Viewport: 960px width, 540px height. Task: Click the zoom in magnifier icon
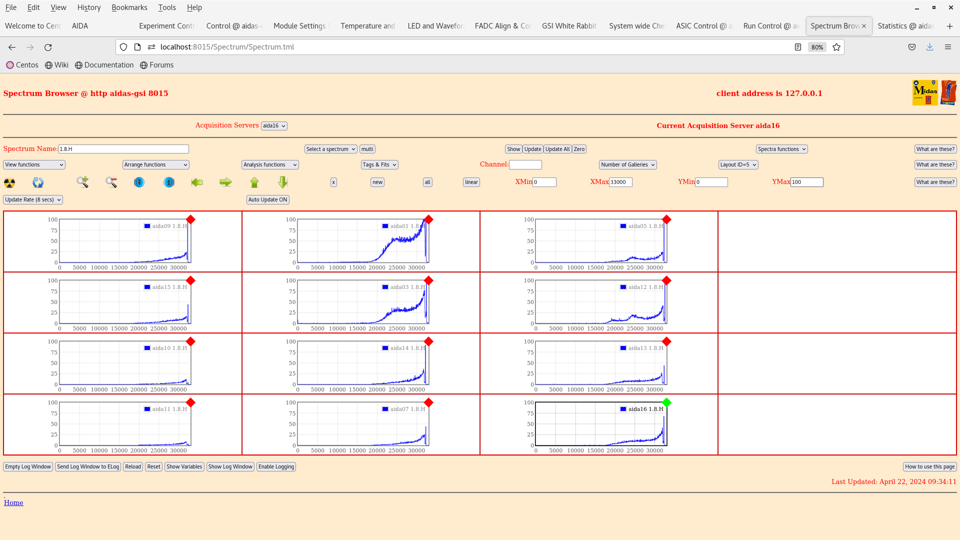click(82, 182)
